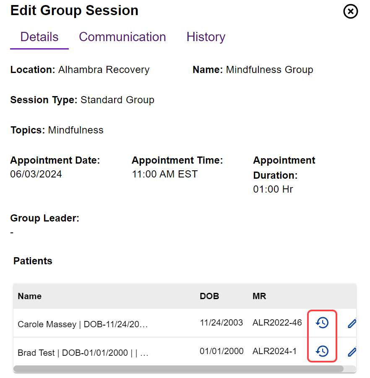Open history for Carole Massey
The width and height of the screenshot is (370, 378).
point(322,323)
